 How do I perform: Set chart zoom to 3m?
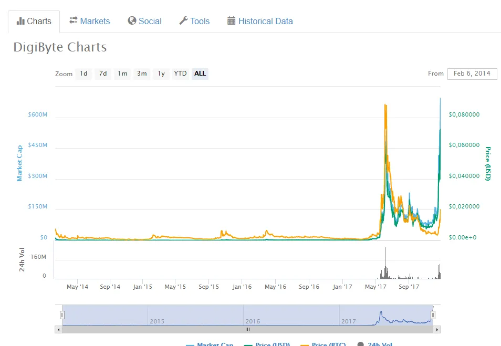coord(142,74)
